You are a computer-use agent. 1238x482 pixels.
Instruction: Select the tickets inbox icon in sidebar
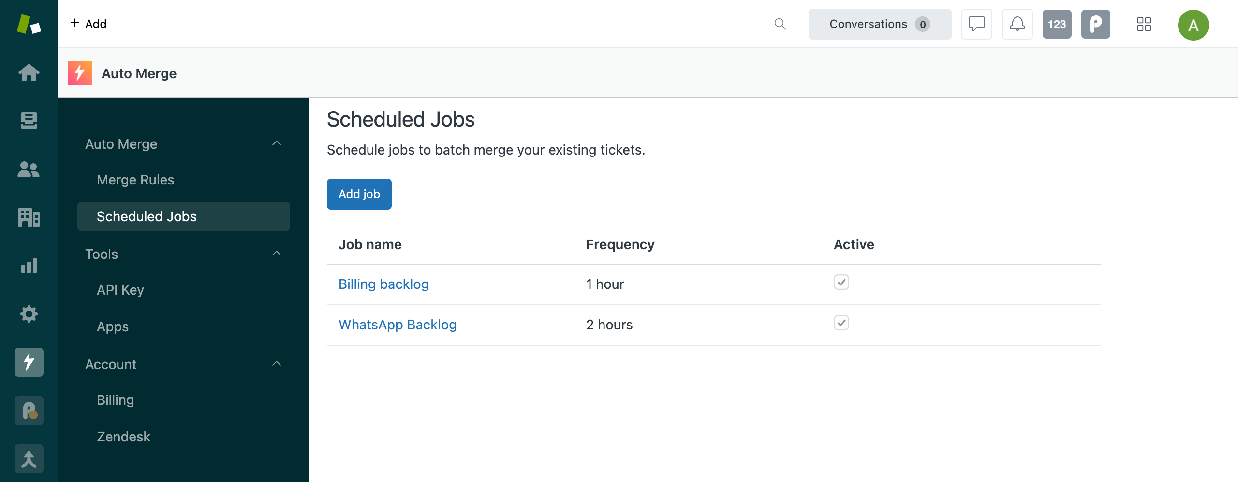tap(29, 121)
